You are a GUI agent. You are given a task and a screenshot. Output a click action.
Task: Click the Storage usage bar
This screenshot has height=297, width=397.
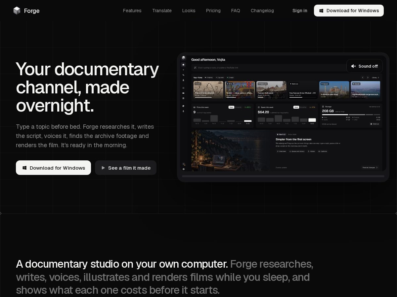tap(351, 115)
